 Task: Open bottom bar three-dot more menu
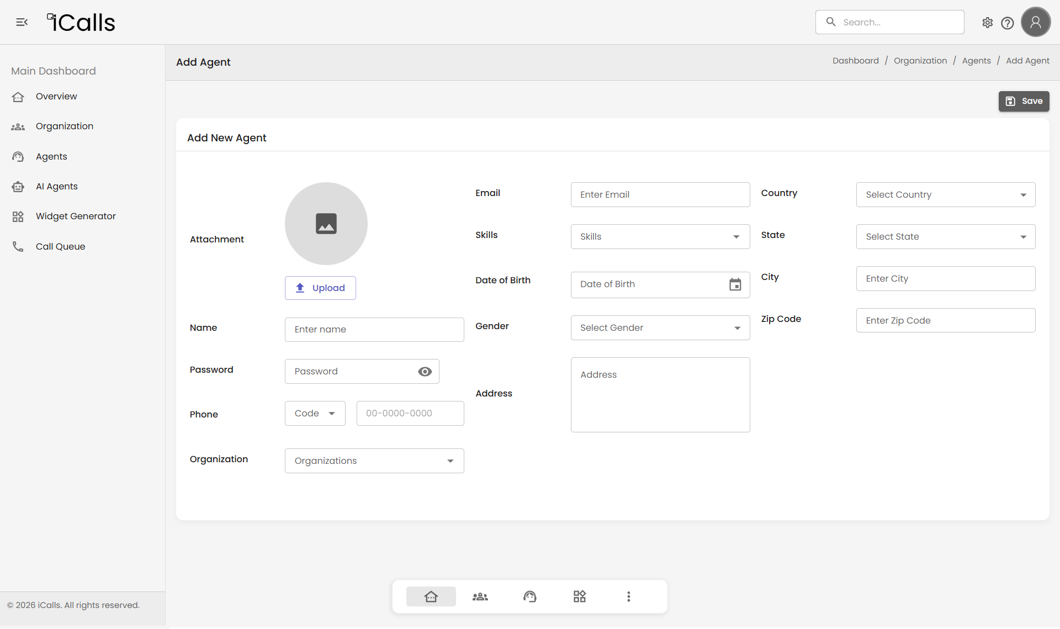tap(628, 596)
